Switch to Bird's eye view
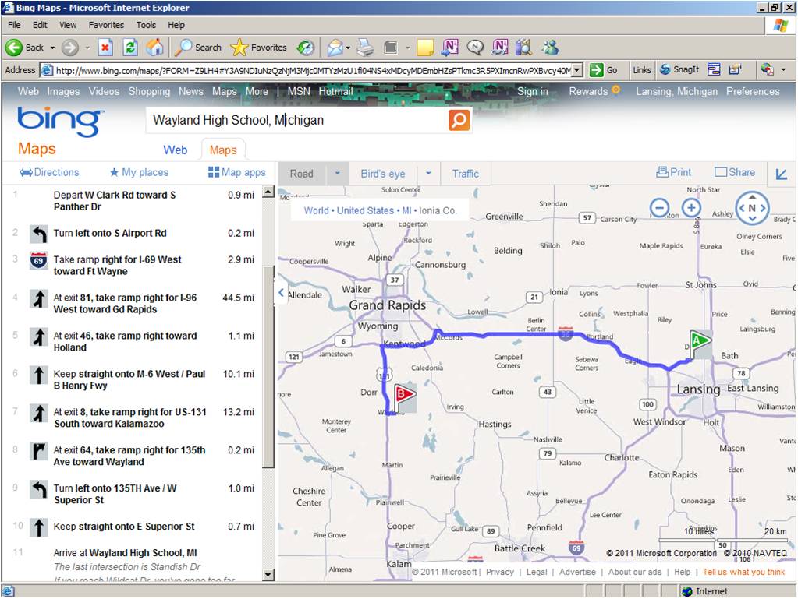Viewport: 798px width, 599px height. pos(383,174)
